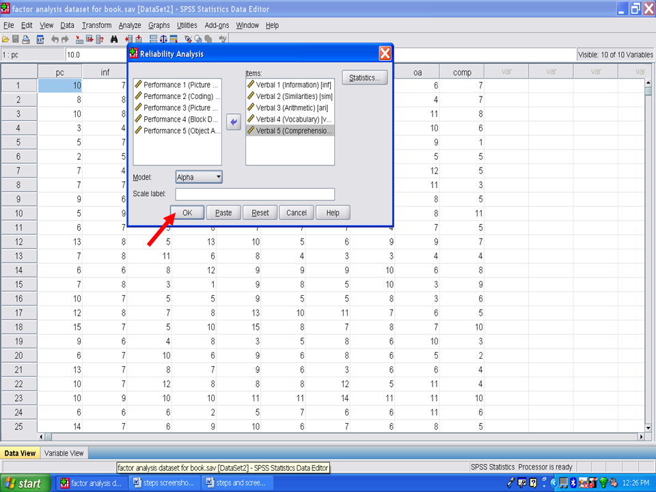Click the Undo arrow in toolbar
This screenshot has height=492, width=656.
pyautogui.click(x=55, y=40)
